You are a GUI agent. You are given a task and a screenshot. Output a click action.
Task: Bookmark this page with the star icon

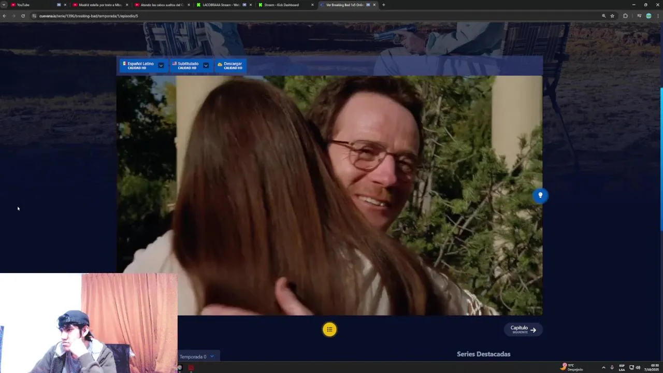click(x=612, y=16)
